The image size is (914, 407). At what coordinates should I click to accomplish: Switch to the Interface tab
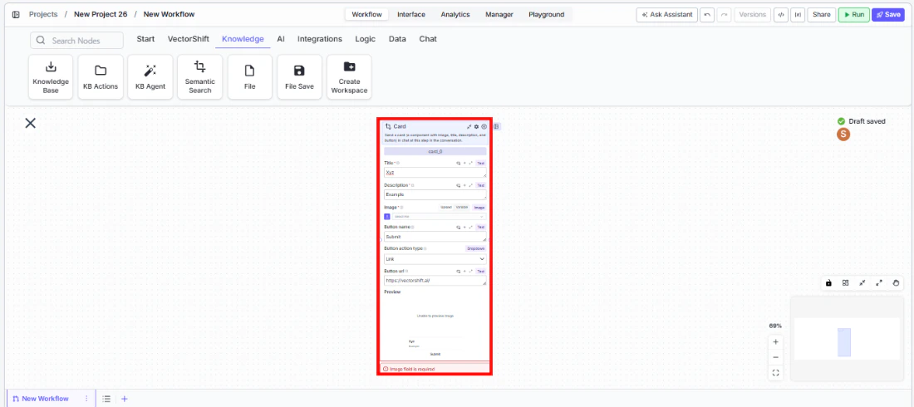411,15
